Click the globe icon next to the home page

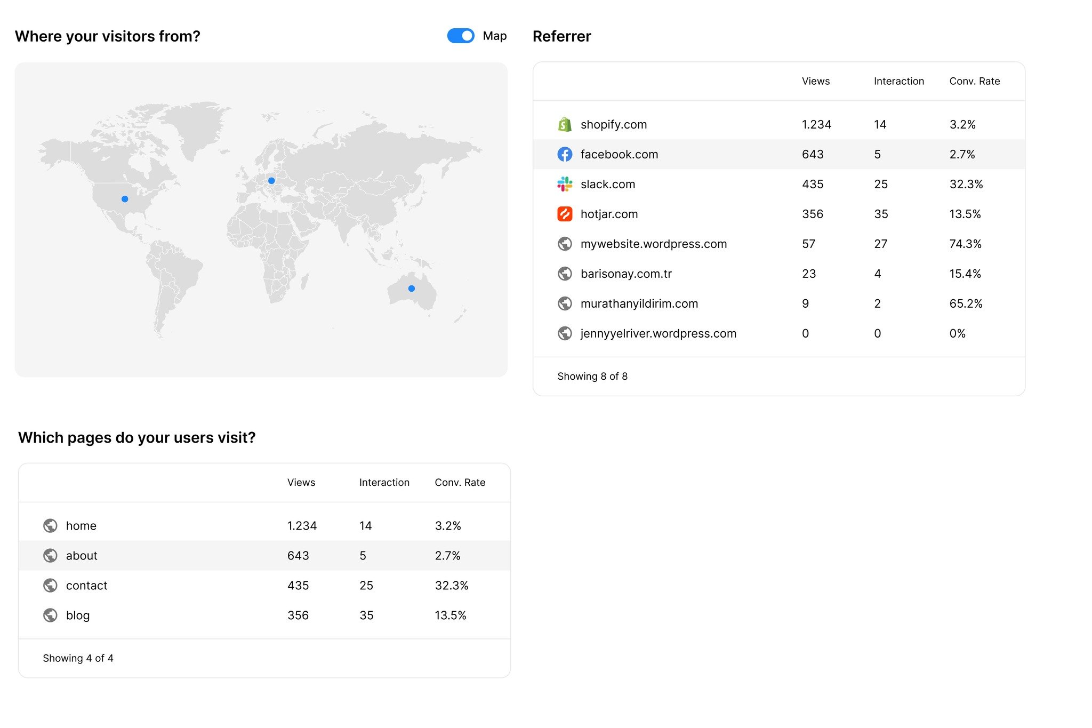[x=50, y=525]
